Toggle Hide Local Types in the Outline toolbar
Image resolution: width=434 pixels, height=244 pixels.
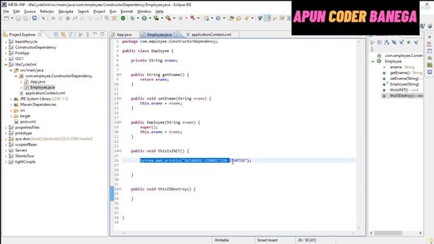[416, 42]
